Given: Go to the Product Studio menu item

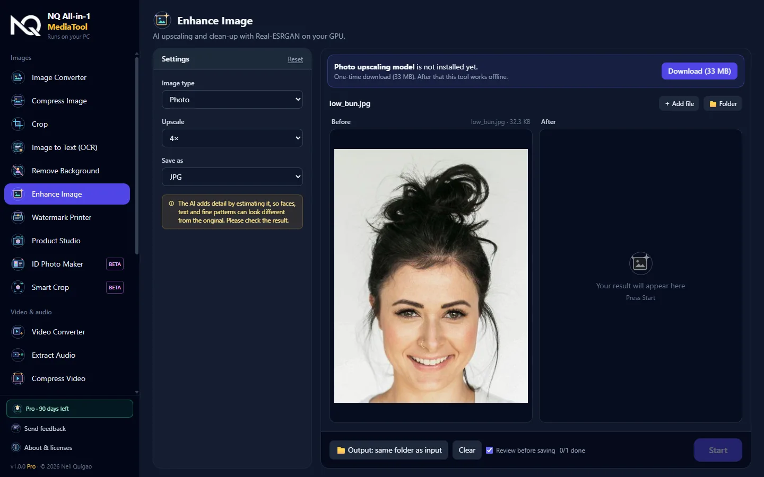Looking at the screenshot, I should click(67, 241).
